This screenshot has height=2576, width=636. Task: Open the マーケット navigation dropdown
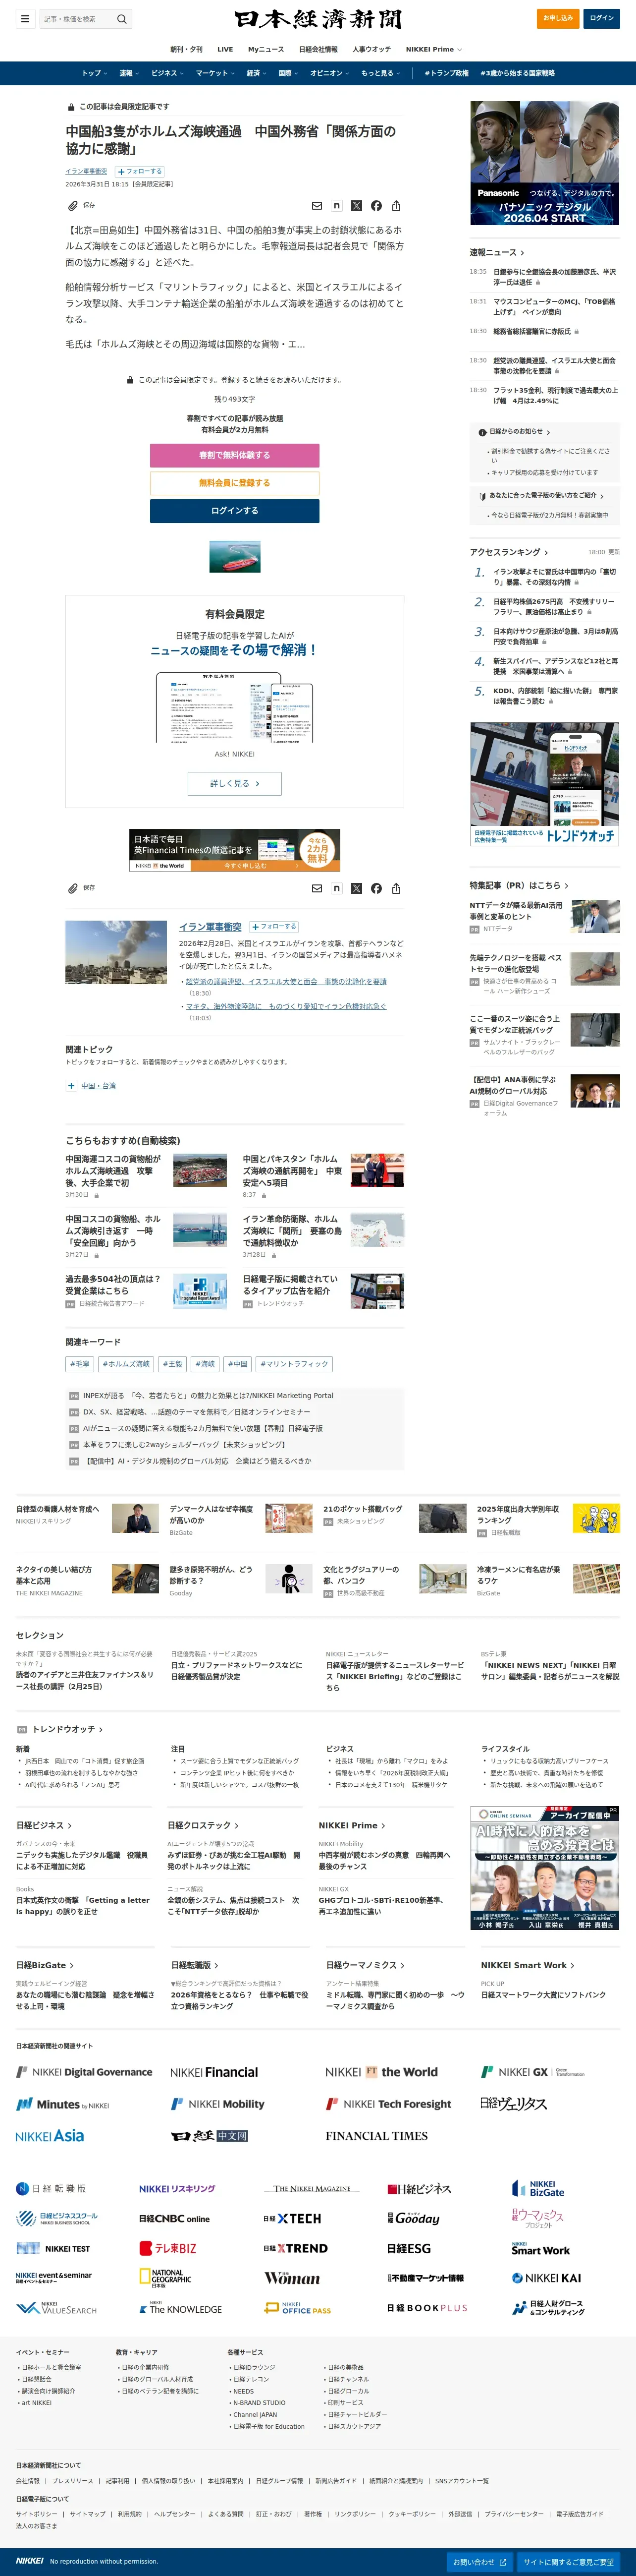[214, 73]
